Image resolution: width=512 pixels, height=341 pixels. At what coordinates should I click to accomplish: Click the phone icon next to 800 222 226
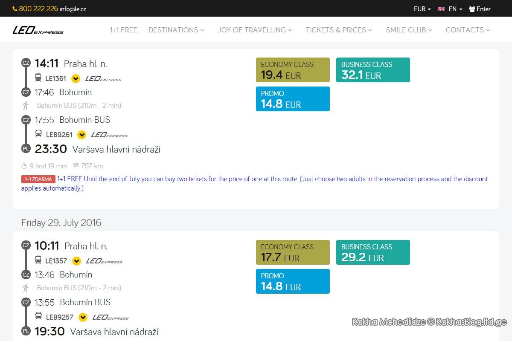(15, 9)
